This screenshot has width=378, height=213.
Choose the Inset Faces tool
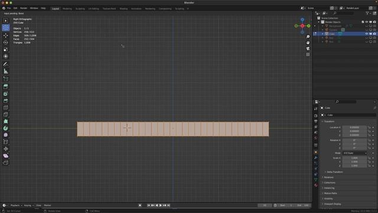(6, 93)
